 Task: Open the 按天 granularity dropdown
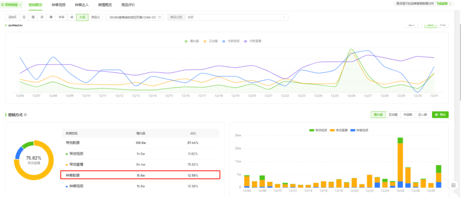pos(413,25)
